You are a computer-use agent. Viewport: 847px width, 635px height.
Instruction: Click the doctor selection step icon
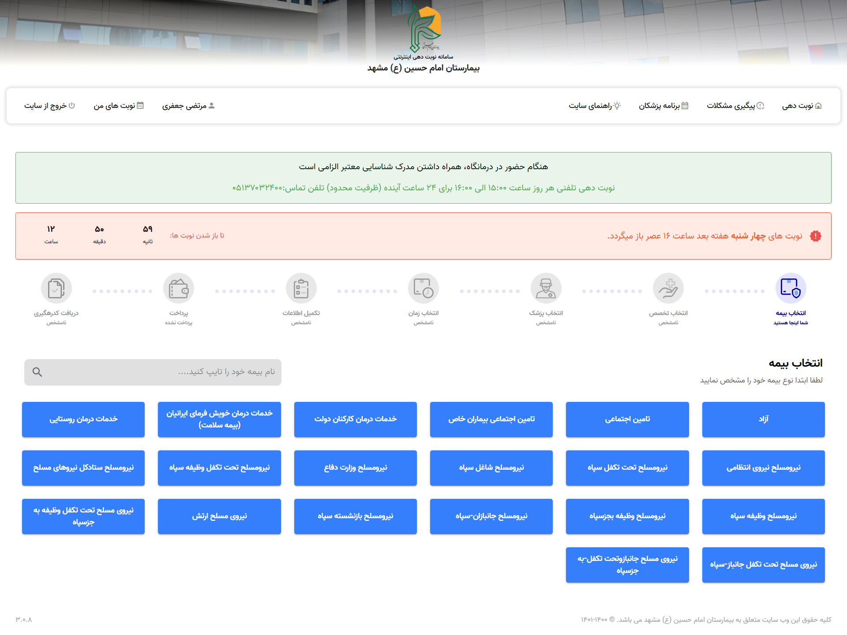coord(546,288)
